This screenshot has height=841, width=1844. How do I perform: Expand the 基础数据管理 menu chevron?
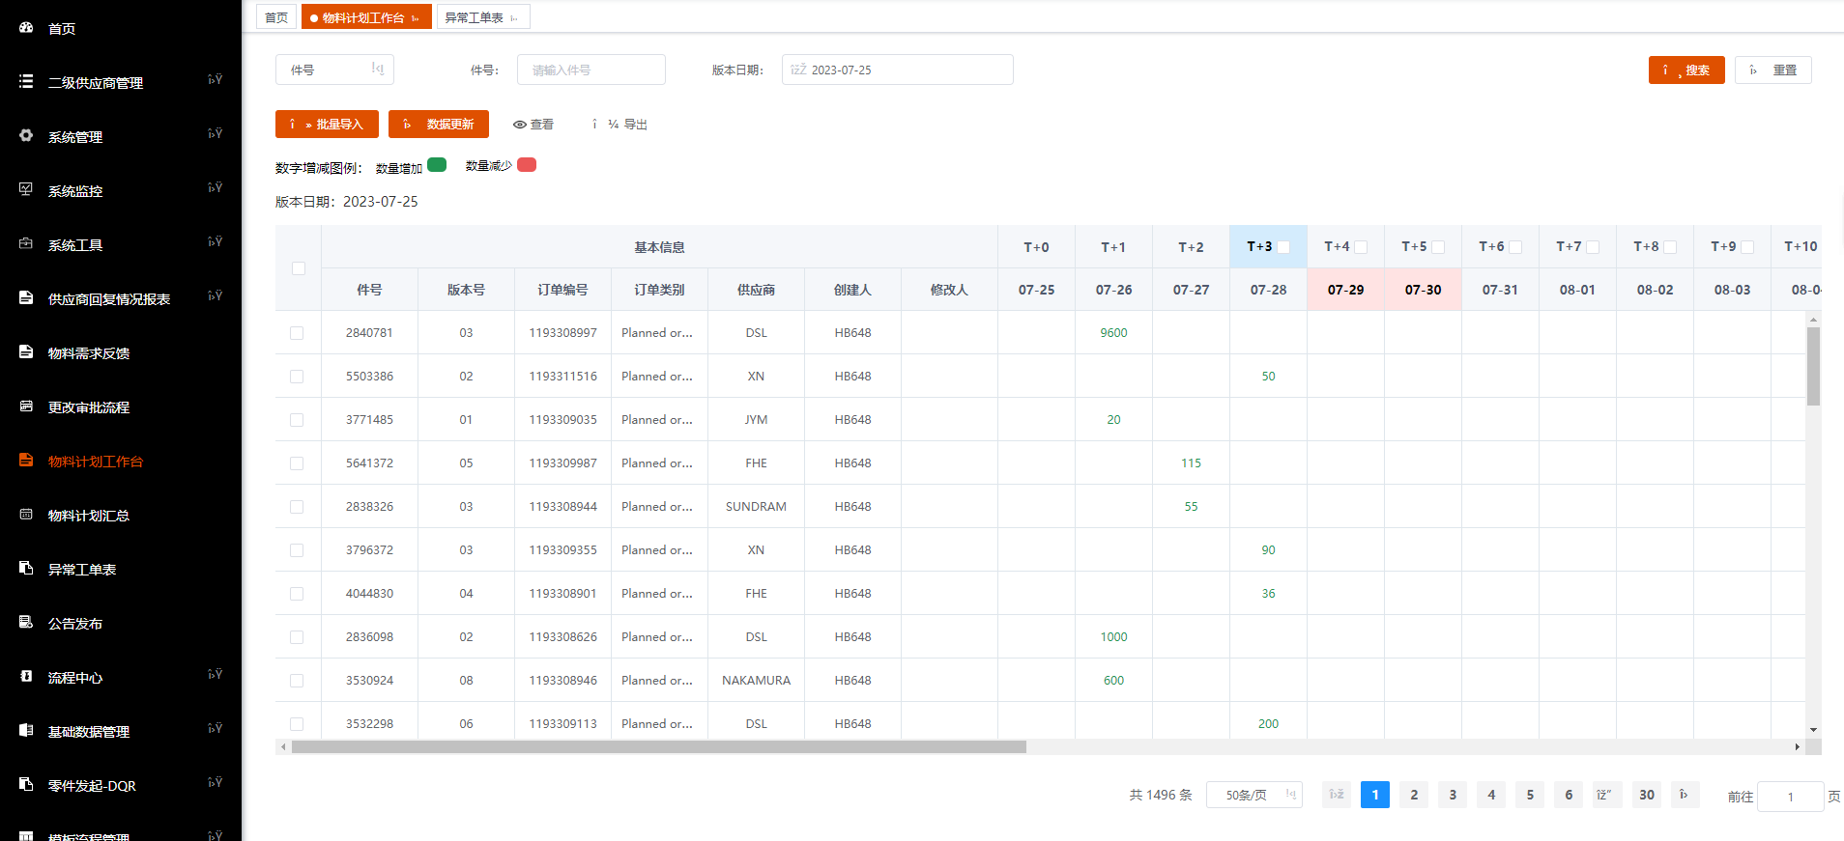pos(215,729)
